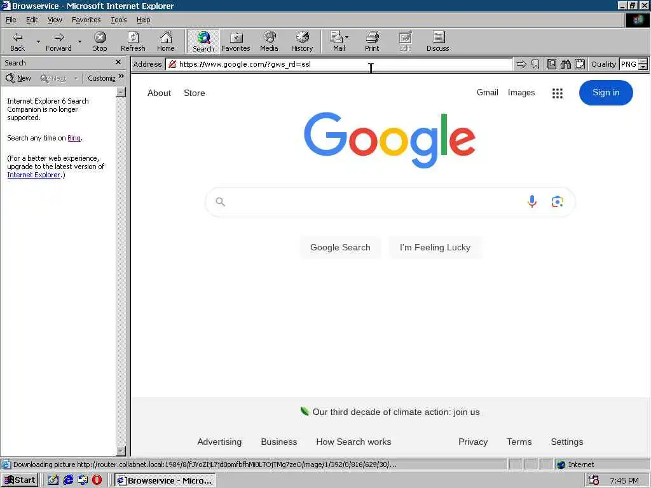The height and width of the screenshot is (488, 651).
Task: Open the Forward button history dropdown arrow
Action: click(79, 41)
